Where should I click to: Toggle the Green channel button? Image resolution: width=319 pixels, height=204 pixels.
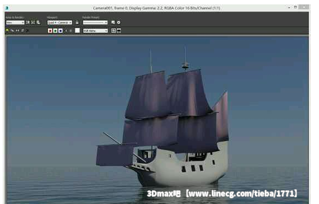coord(55,31)
